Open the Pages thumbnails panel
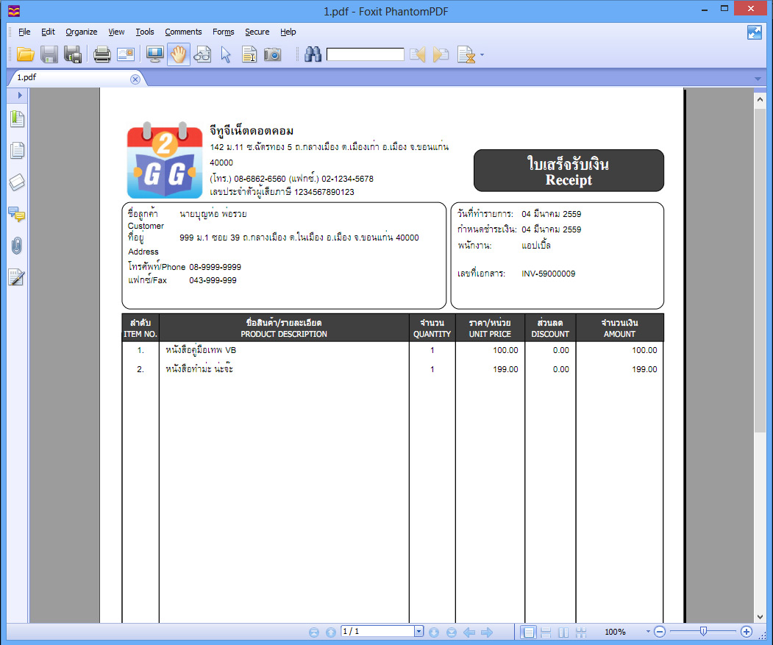Screen dimensions: 773x645 point(17,150)
